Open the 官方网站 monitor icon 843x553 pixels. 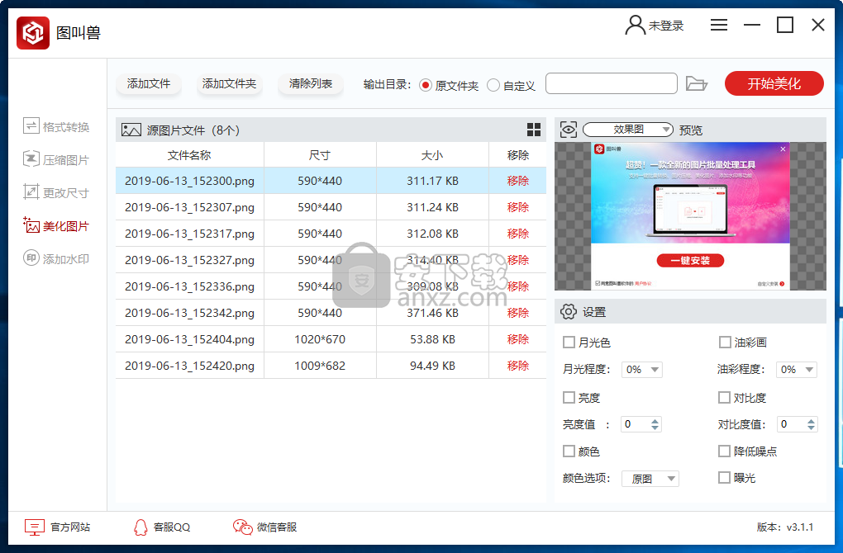[x=35, y=527]
